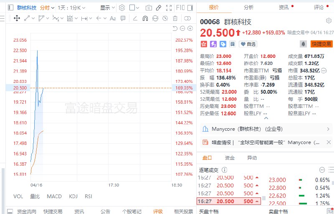The width and height of the screenshot is (334, 214).
Task: Select the trend line drawing tool
Action: [27, 18]
